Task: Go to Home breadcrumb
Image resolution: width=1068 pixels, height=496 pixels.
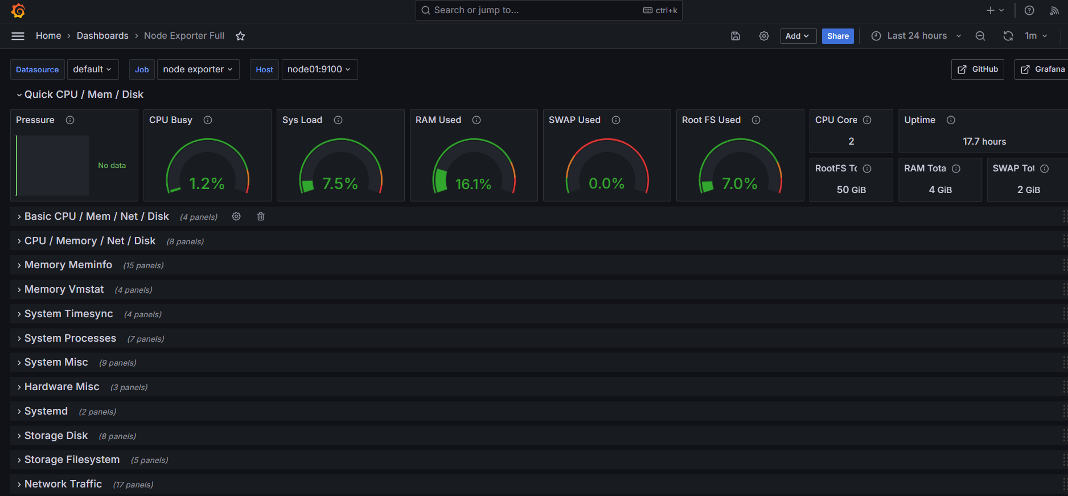Action: click(48, 36)
